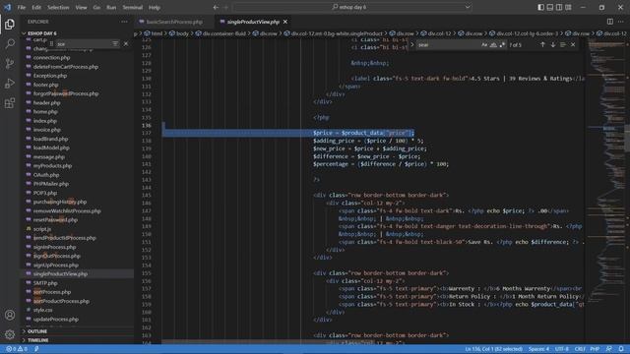This screenshot has height=354, width=630.
Task: Open updateProcess.php in Explorer
Action: (x=56, y=320)
